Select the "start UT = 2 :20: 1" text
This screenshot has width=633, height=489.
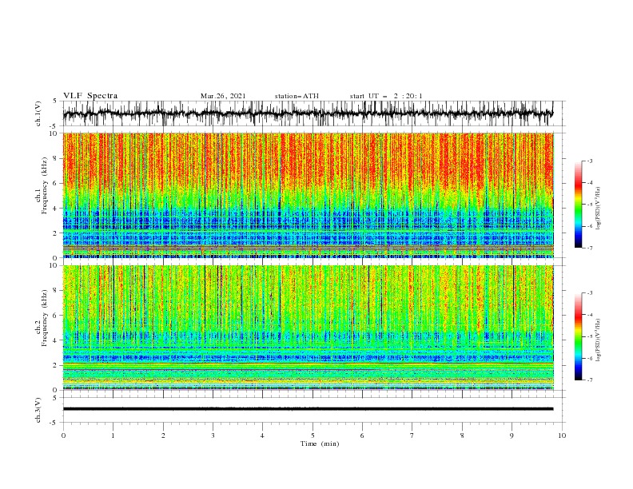[x=386, y=96]
